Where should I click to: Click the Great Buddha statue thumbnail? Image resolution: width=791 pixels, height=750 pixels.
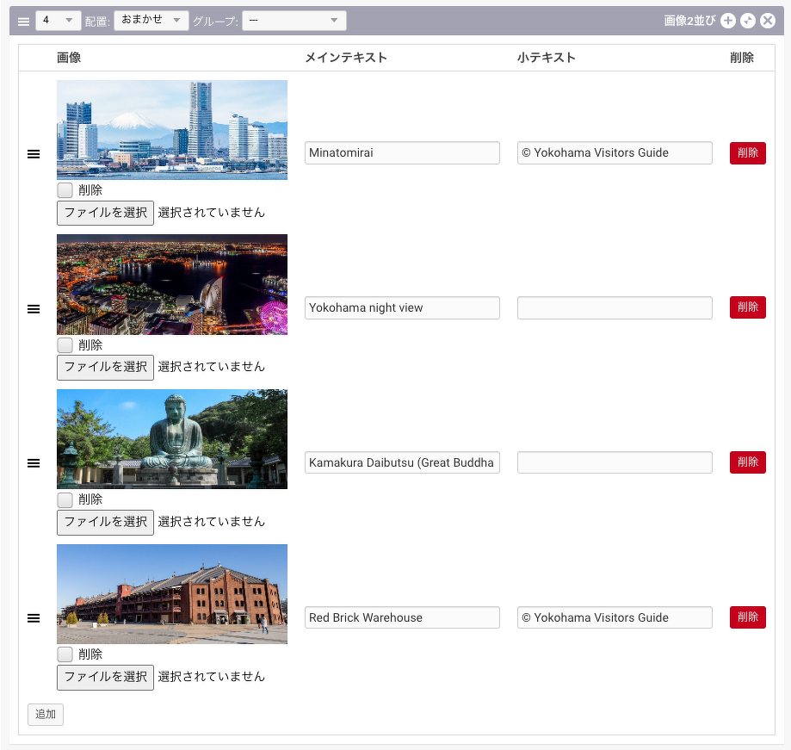(x=172, y=439)
